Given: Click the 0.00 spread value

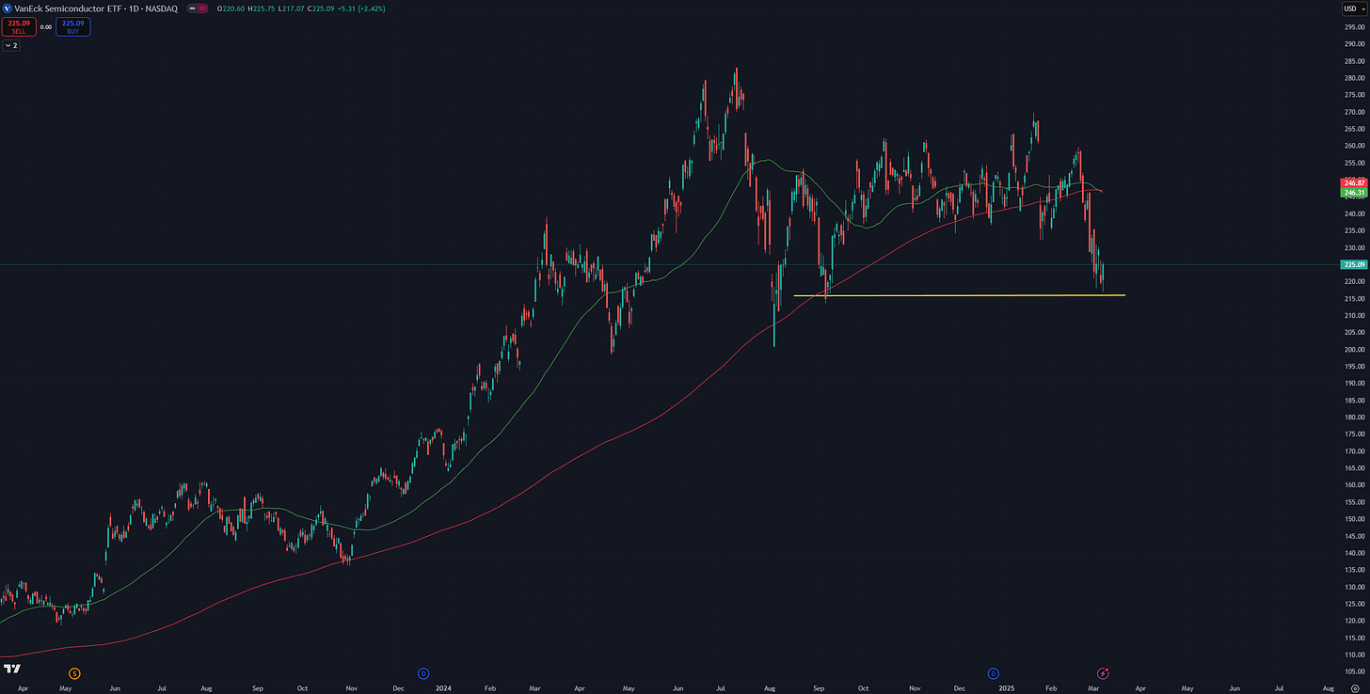Looking at the screenshot, I should coord(46,27).
